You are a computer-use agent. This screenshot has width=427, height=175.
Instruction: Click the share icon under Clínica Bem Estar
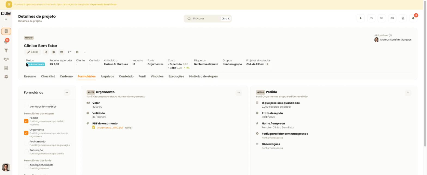point(46,52)
